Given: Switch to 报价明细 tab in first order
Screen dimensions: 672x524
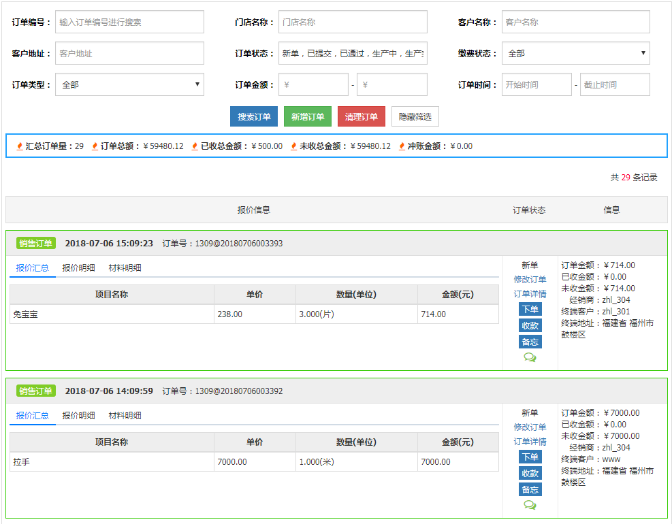Looking at the screenshot, I should click(78, 267).
